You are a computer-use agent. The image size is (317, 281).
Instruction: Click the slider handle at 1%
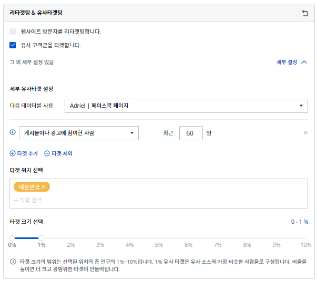[x=42, y=238]
